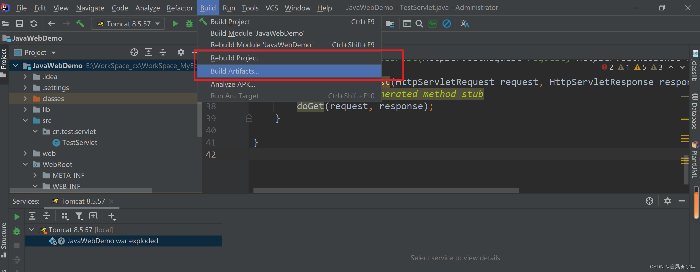The width and height of the screenshot is (700, 272).
Task: Start debugging with the bug toolbar icon
Action: click(x=189, y=24)
